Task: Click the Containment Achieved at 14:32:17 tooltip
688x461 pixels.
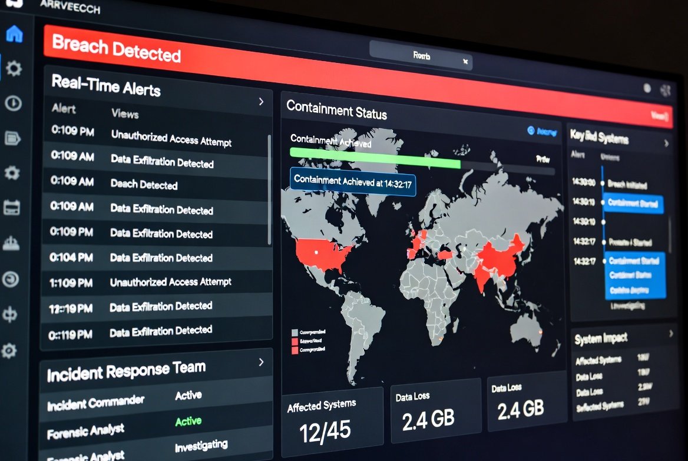Action: pos(353,182)
